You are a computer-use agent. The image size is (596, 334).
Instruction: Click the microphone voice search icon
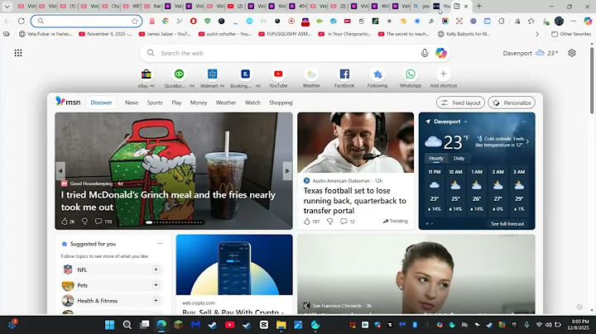pyautogui.click(x=425, y=53)
